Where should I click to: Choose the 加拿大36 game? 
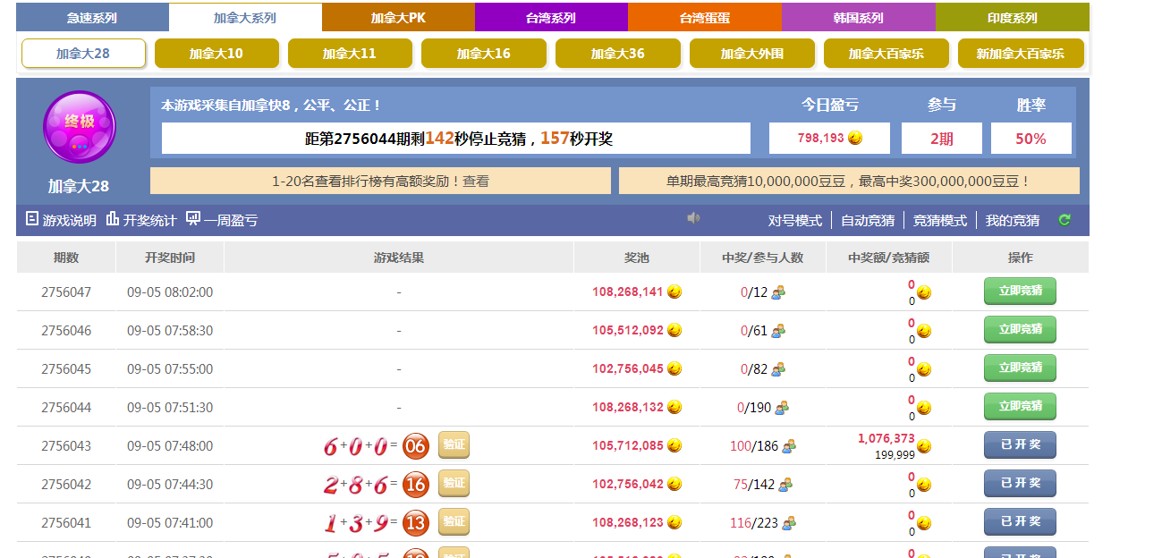[x=617, y=54]
